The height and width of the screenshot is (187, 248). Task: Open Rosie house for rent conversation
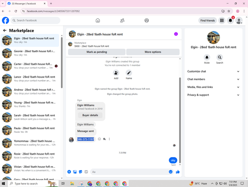click(30, 156)
